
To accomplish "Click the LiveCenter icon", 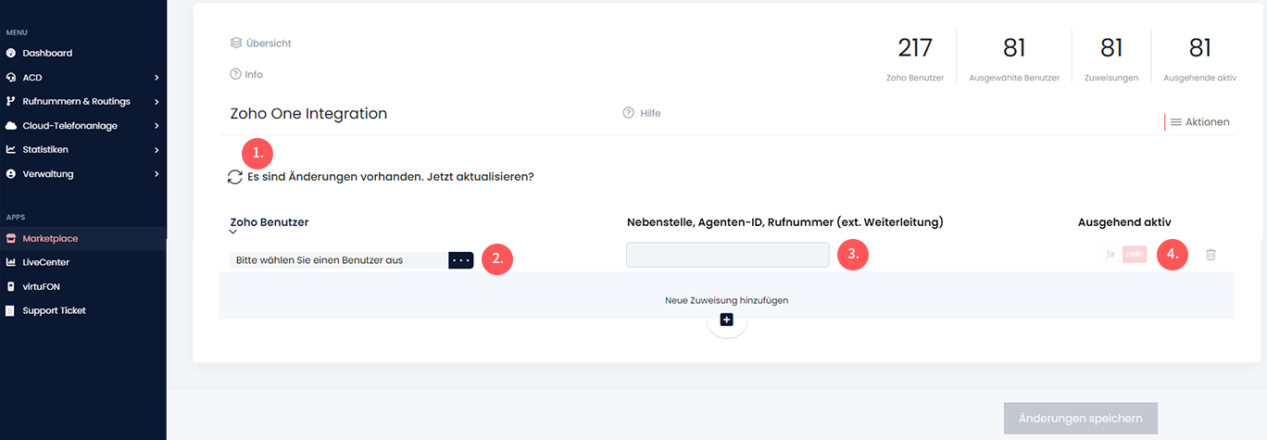I will pyautogui.click(x=11, y=262).
